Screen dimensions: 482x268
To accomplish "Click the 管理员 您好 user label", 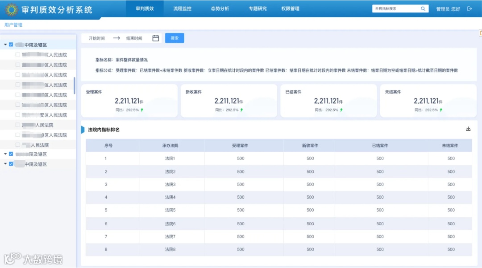I will (x=448, y=9).
